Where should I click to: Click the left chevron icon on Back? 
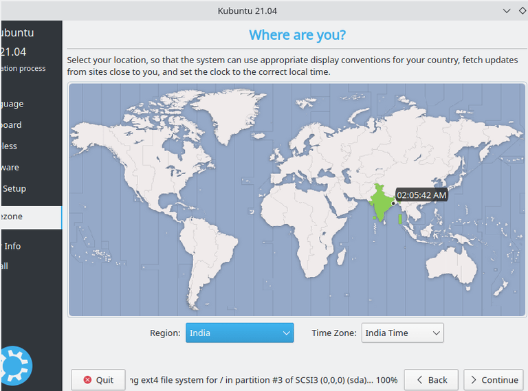[419, 380]
